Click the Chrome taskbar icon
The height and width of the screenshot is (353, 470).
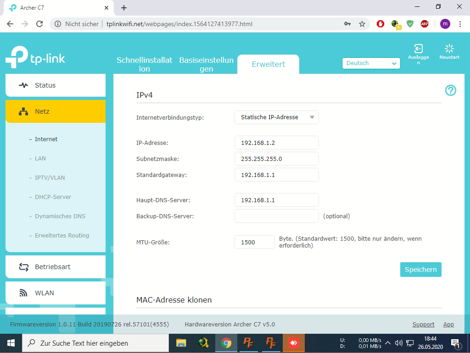226,343
